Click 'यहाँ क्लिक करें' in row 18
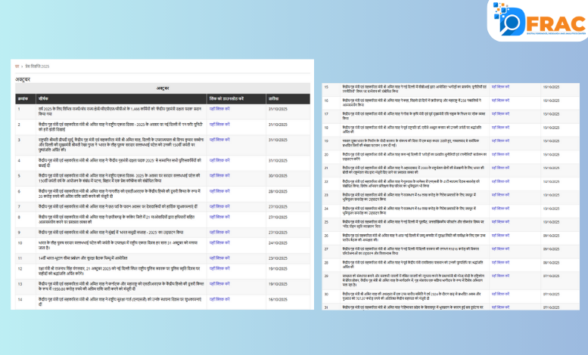This screenshot has height=355, width=588. [500, 128]
